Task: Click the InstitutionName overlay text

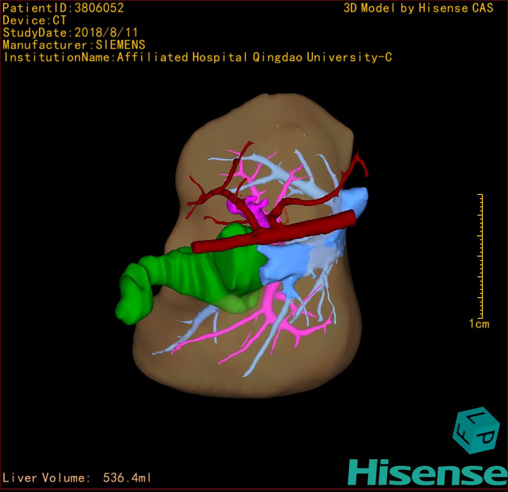Action: click(197, 57)
